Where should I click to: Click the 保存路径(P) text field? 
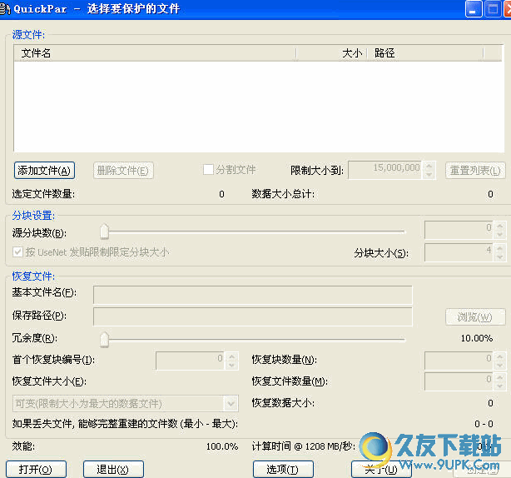point(252,316)
